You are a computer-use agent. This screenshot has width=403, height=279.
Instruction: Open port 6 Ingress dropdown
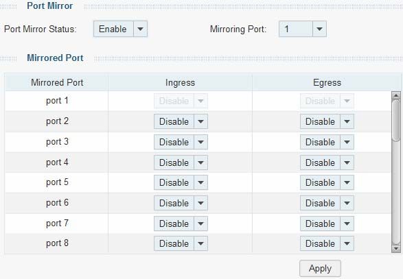181,203
